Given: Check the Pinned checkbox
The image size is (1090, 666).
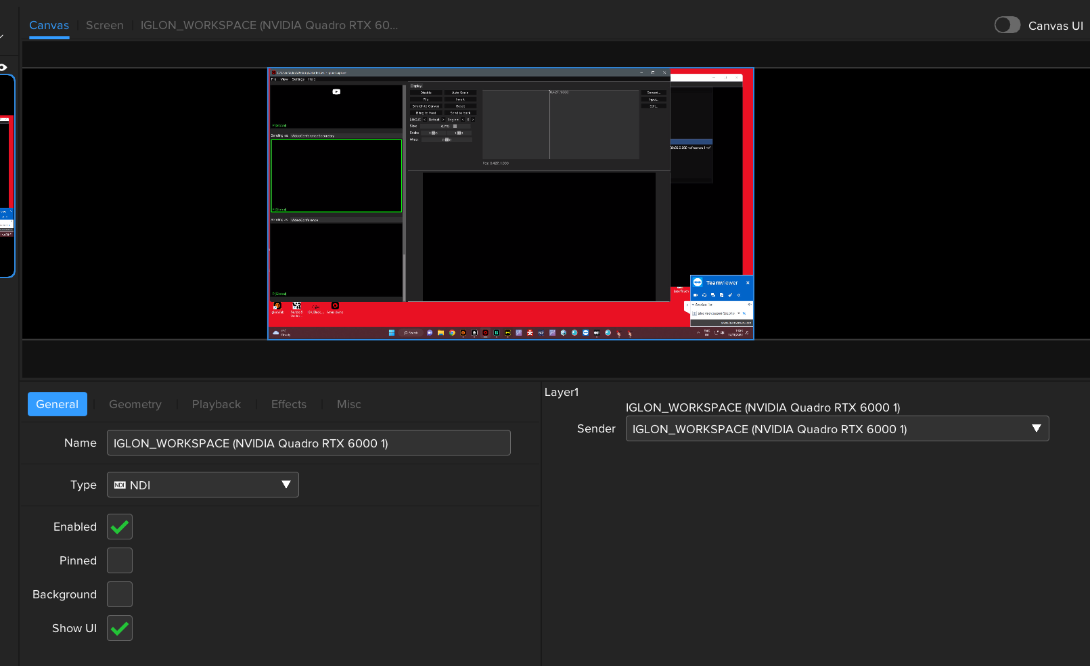Looking at the screenshot, I should (120, 560).
